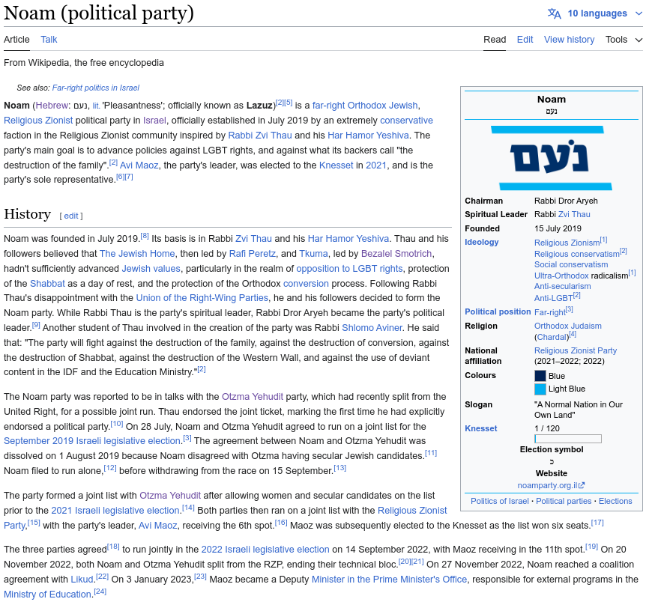Open Har Hamor Yeshiva link in intro

tap(368, 136)
